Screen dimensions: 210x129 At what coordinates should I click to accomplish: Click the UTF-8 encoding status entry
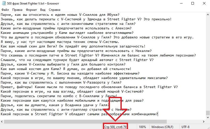185,127
